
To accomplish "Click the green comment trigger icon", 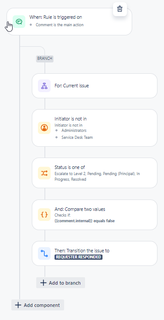I will click(19, 22).
